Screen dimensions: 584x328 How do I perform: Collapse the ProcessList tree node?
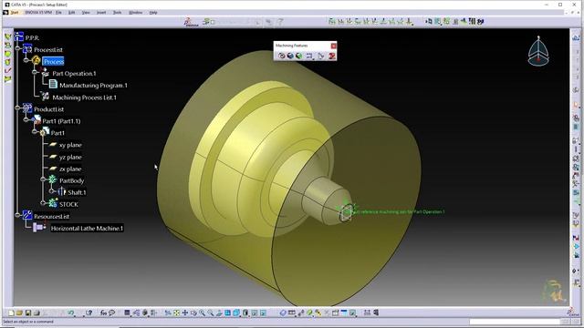[17, 48]
